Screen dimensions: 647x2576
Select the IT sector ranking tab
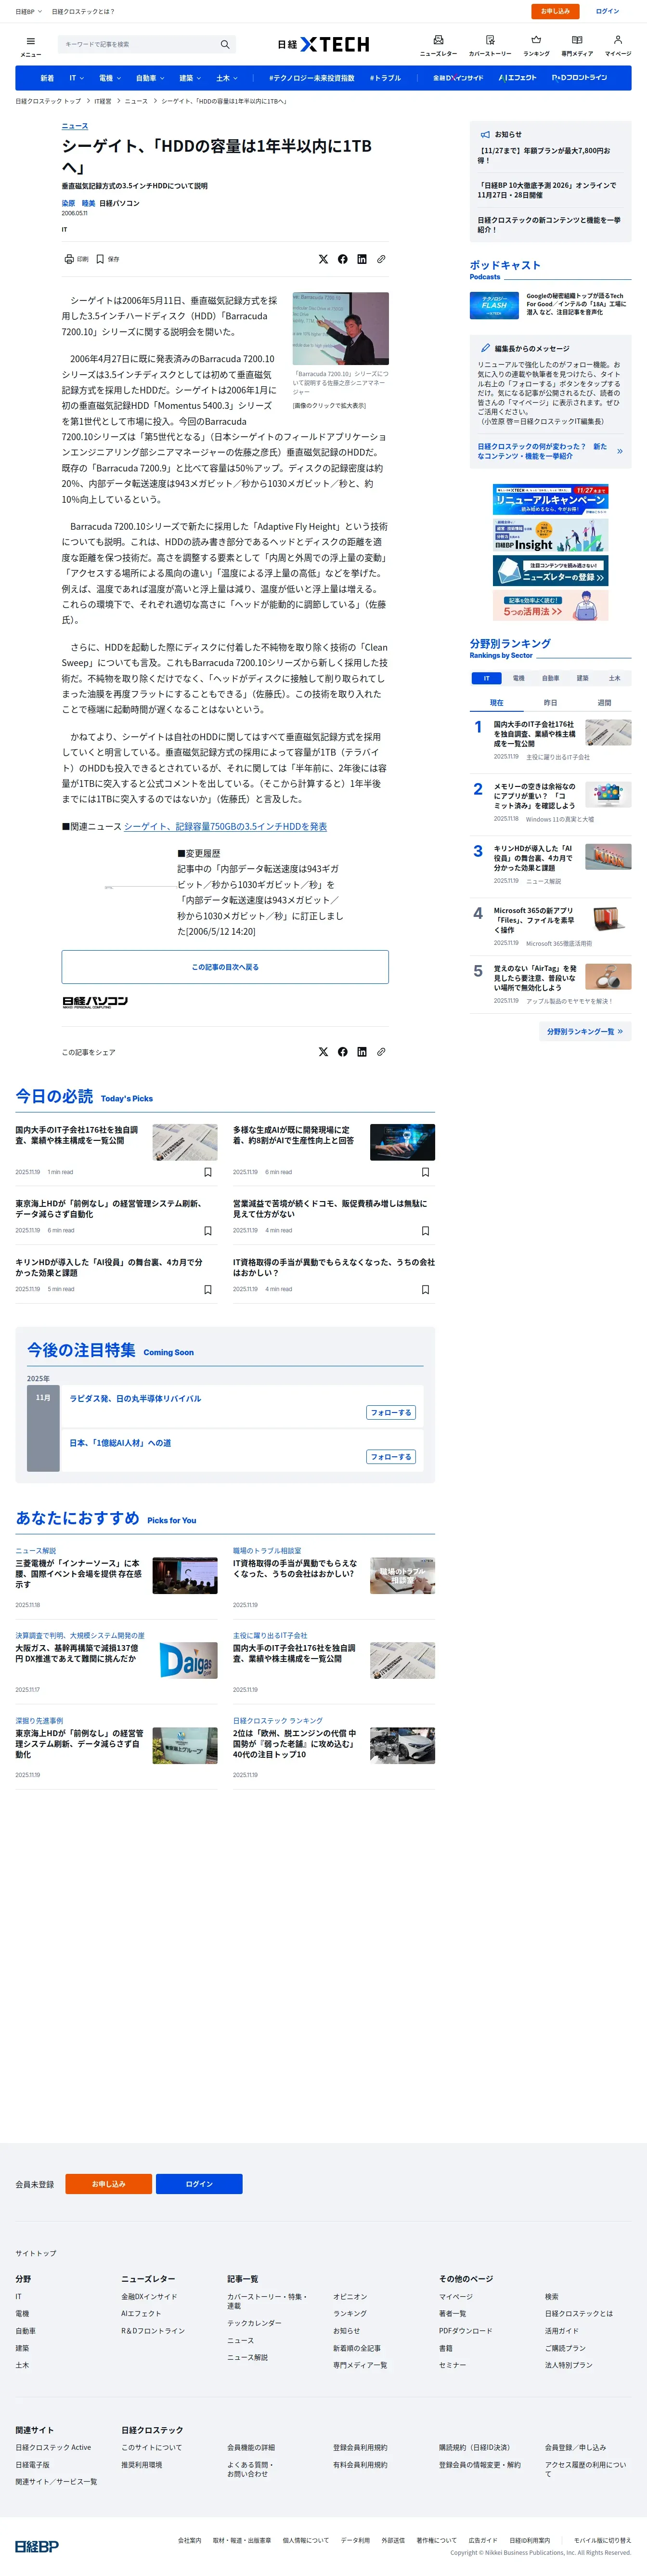(x=487, y=678)
